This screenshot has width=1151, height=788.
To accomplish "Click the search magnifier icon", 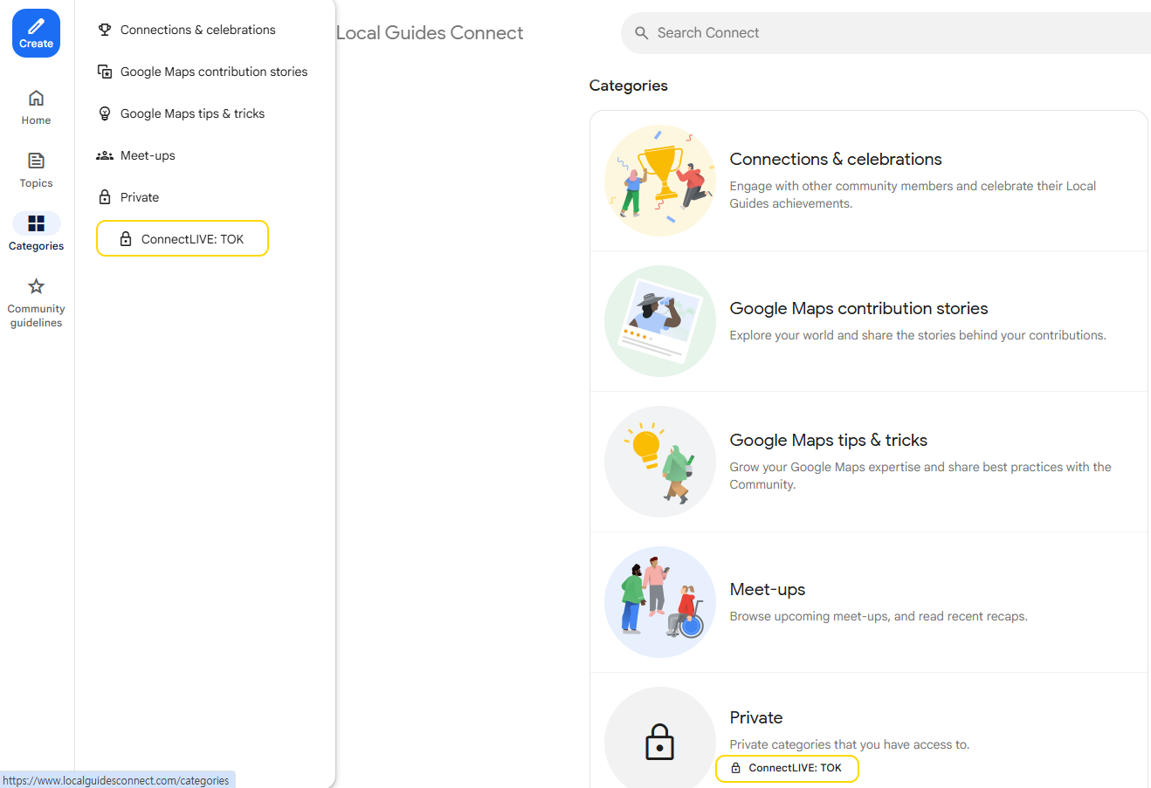I will 642,33.
